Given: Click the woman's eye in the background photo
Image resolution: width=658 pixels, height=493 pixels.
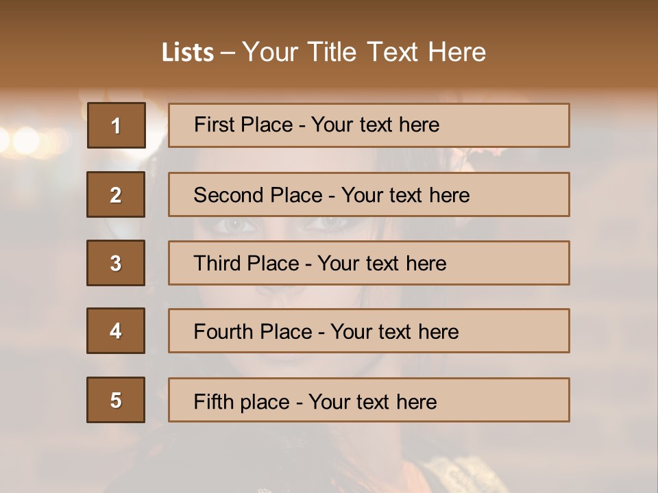Looking at the screenshot, I should pyautogui.click(x=235, y=224).
